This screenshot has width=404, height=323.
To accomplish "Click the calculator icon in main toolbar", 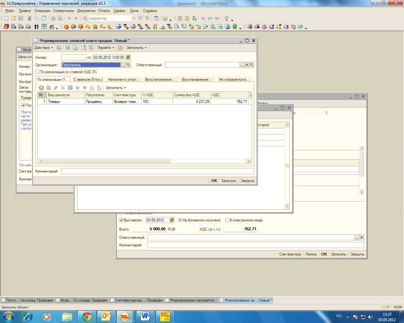I will pos(180,19).
